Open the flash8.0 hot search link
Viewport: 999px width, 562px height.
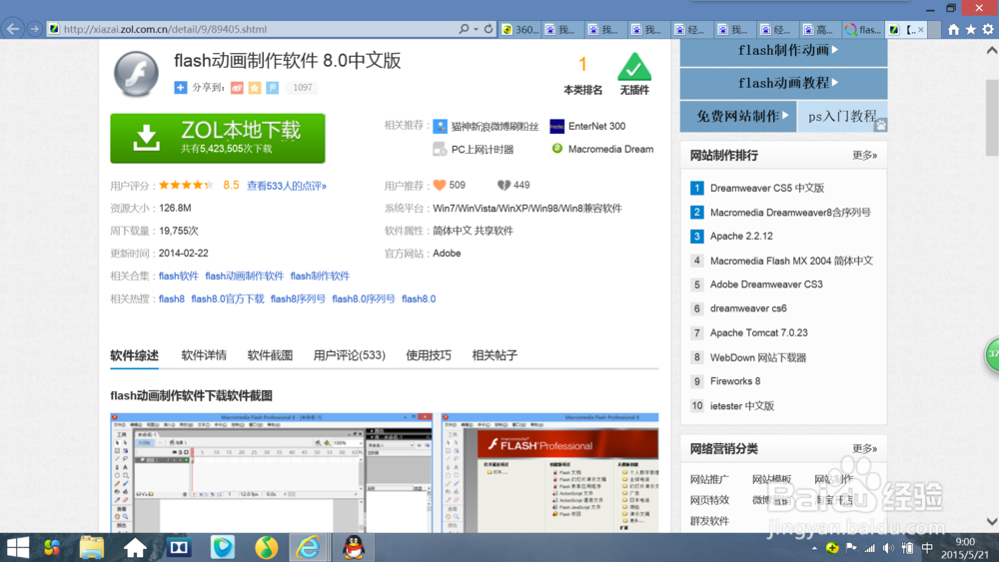pyautogui.click(x=419, y=298)
